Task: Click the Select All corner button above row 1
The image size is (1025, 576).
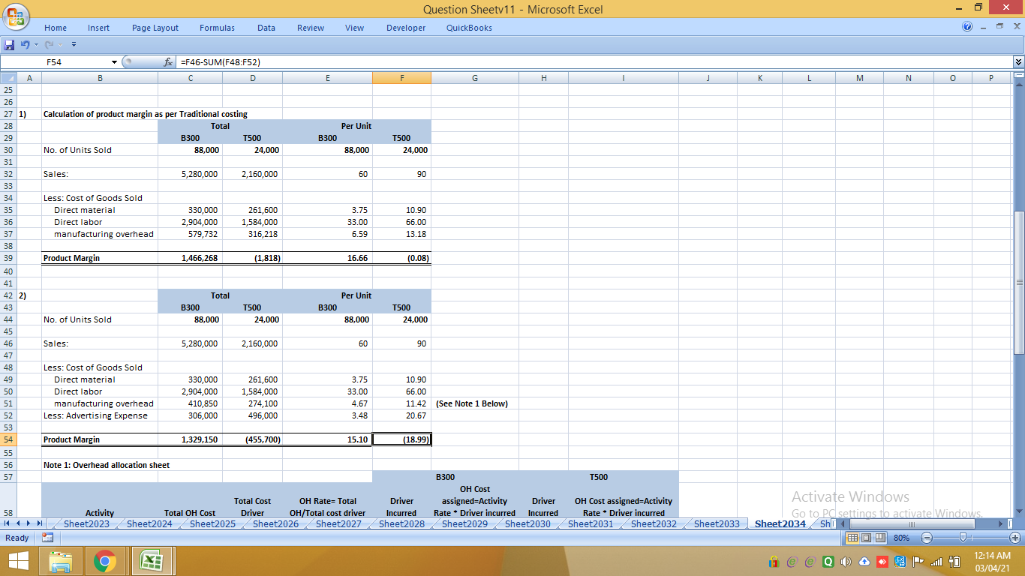Action: (10, 77)
